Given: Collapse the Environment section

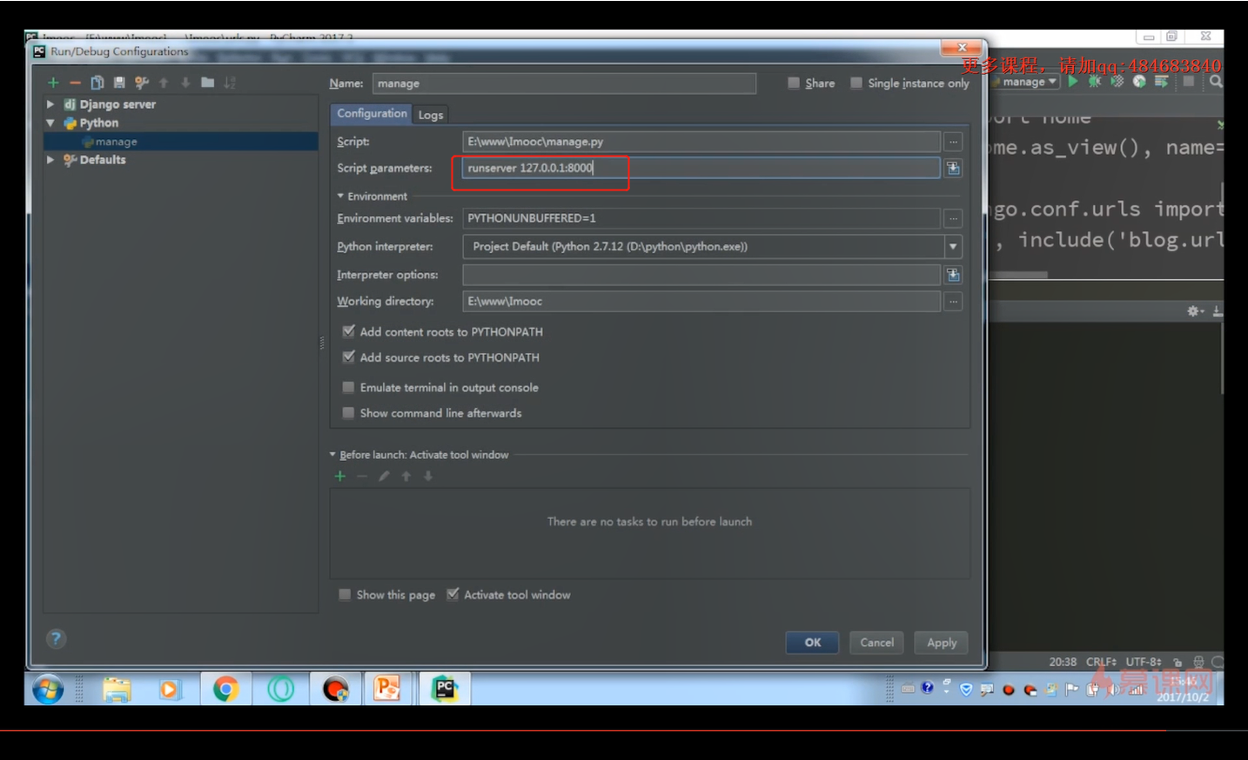Looking at the screenshot, I should coord(340,196).
